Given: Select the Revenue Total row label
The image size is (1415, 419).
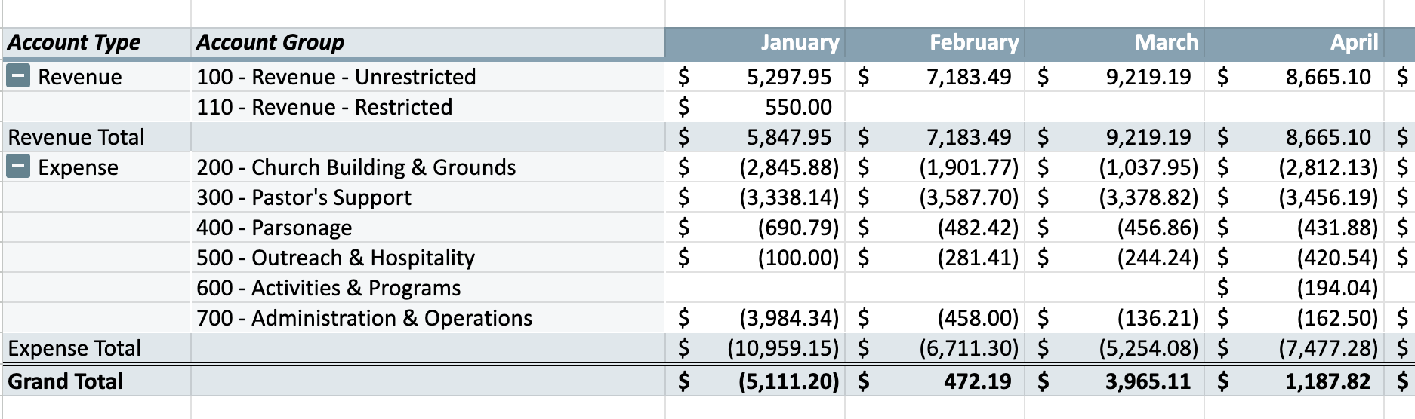Looking at the screenshot, I should click(x=76, y=137).
